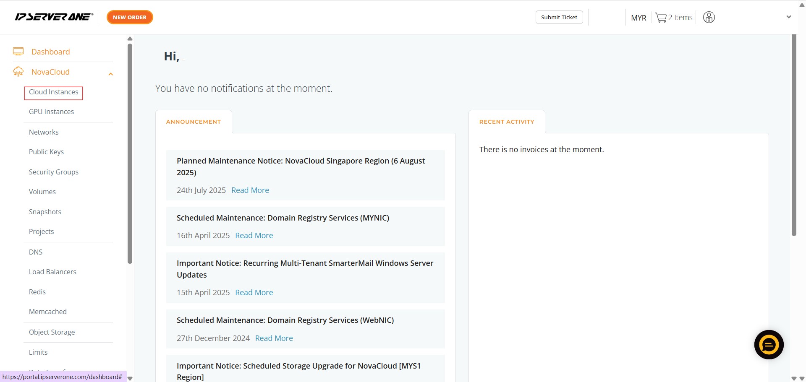This screenshot has width=806, height=382.
Task: Click the Scheduled Storage Upgrade MYS1 announcement title
Action: pos(298,371)
